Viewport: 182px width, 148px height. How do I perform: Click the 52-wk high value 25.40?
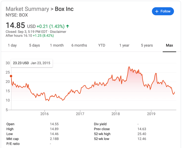click(x=142, y=134)
